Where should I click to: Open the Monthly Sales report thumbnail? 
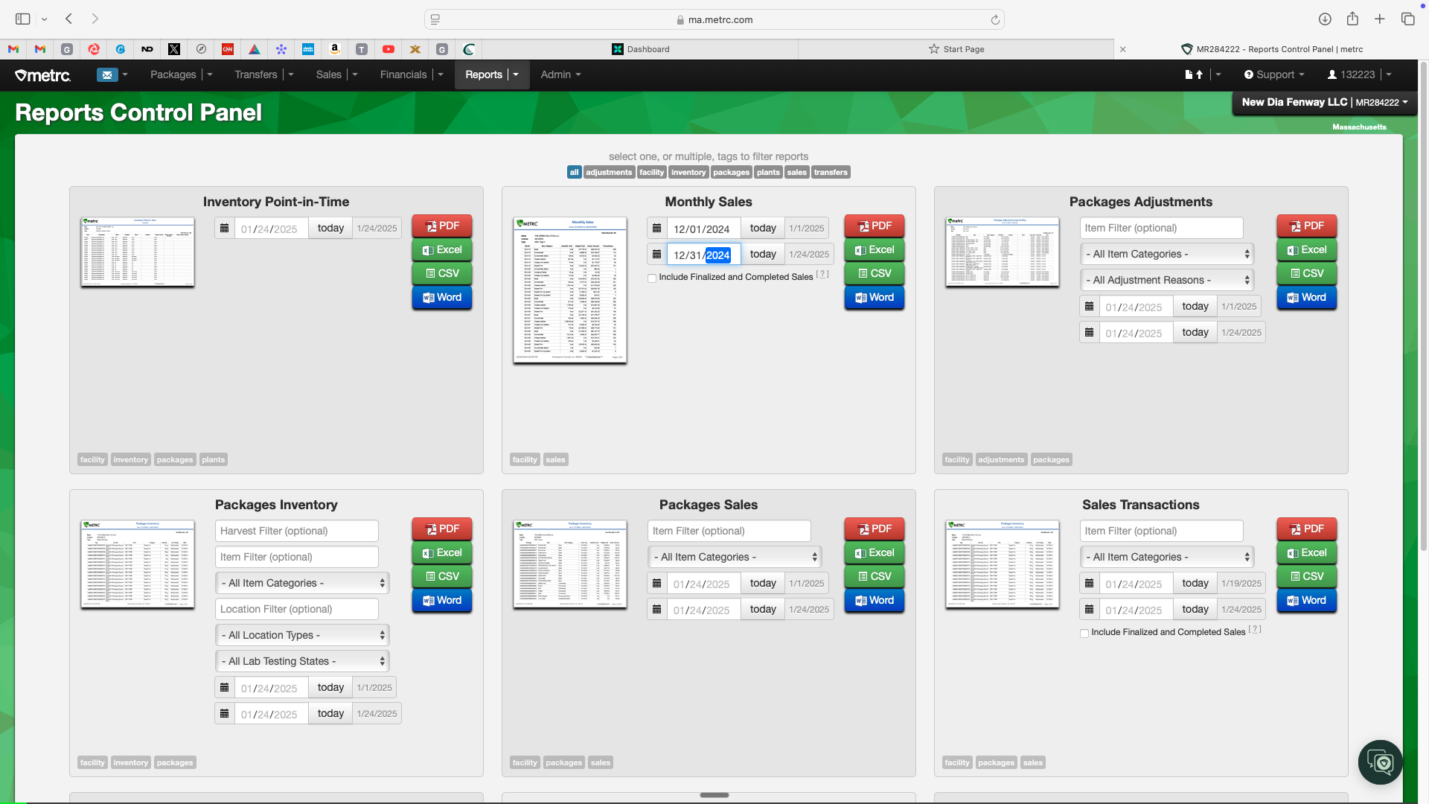pos(570,290)
